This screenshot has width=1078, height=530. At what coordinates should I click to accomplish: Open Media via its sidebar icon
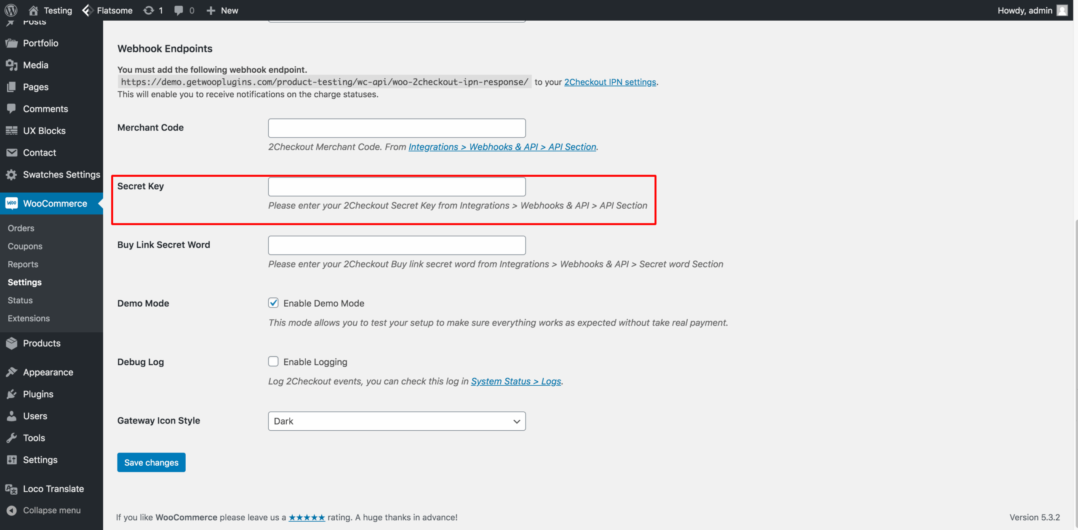pyautogui.click(x=12, y=65)
